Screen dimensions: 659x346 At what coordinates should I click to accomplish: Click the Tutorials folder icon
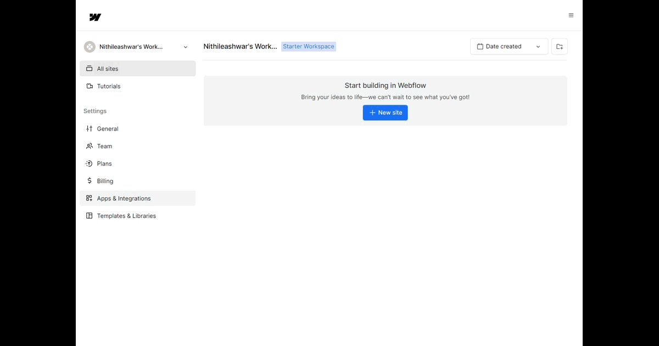click(x=90, y=86)
